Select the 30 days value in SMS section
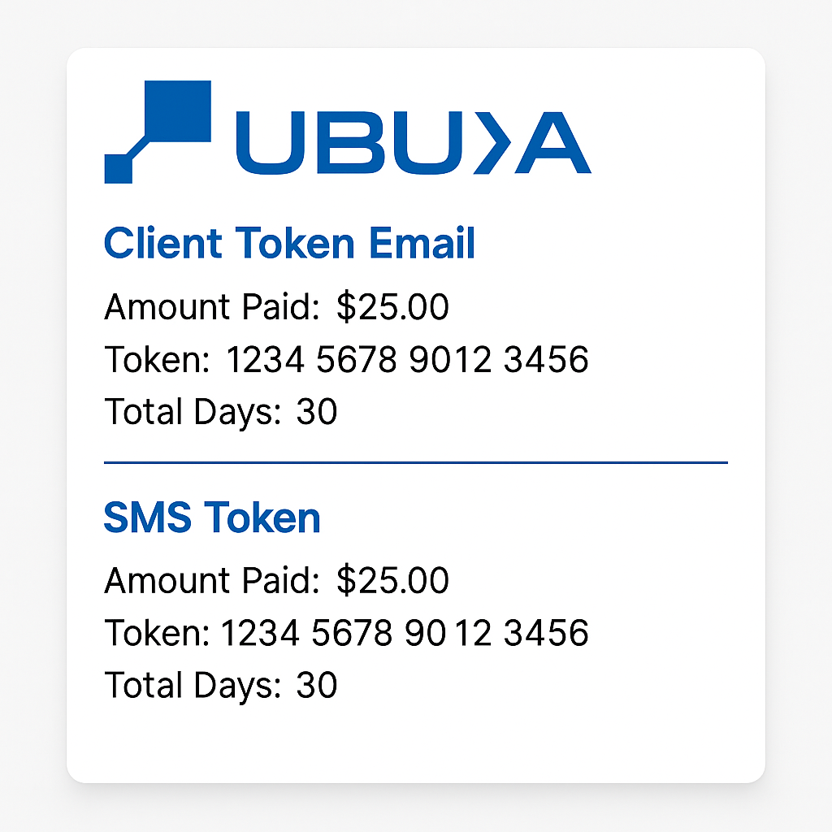Image resolution: width=832 pixels, height=832 pixels. pyautogui.click(x=317, y=685)
